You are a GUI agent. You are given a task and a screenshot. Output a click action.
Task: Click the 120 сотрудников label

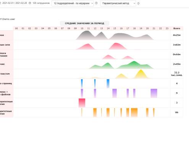click(x=41, y=3)
